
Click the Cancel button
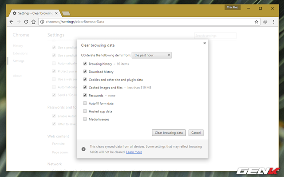point(196,133)
